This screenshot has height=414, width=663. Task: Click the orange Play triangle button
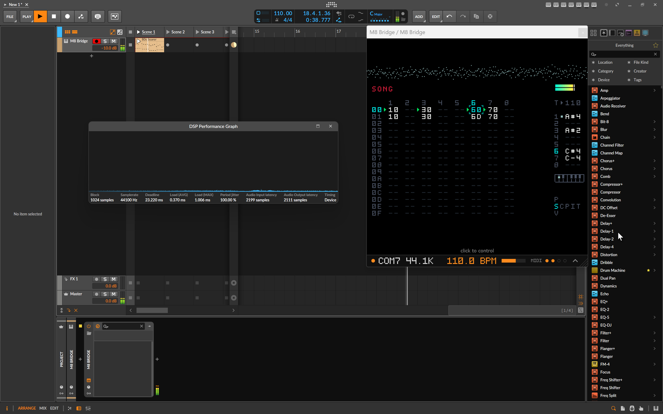point(40,16)
